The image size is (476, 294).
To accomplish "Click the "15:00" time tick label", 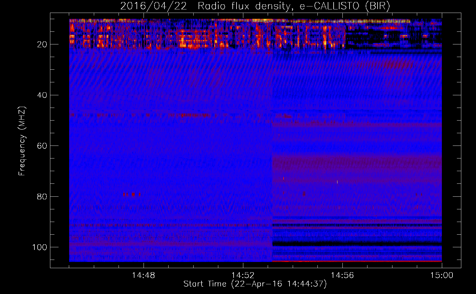I will click(x=442, y=275).
